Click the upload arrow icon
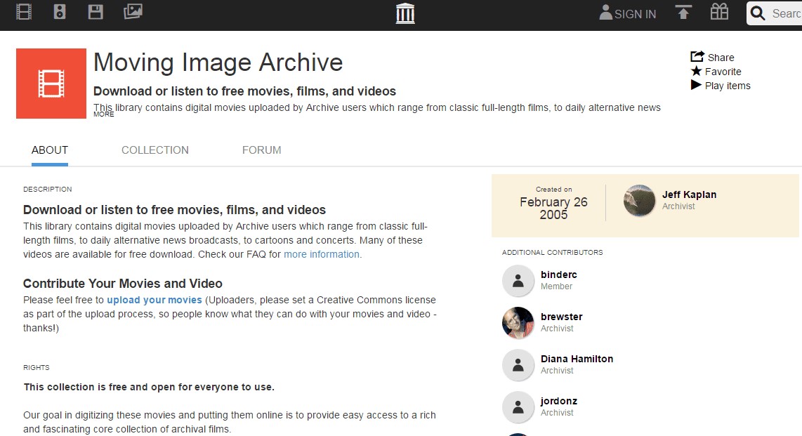Image resolution: width=802 pixels, height=436 pixels. click(x=683, y=13)
